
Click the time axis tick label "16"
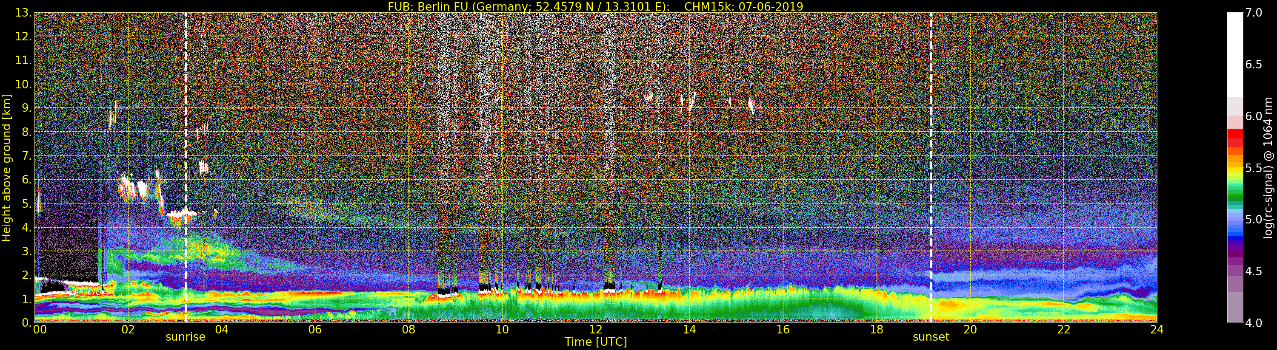click(x=783, y=330)
